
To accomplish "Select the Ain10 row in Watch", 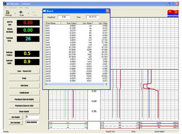I will [x=76, y=47].
